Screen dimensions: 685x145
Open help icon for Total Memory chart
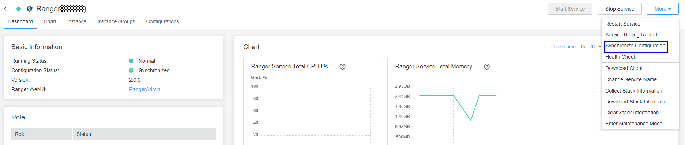pyautogui.click(x=487, y=67)
